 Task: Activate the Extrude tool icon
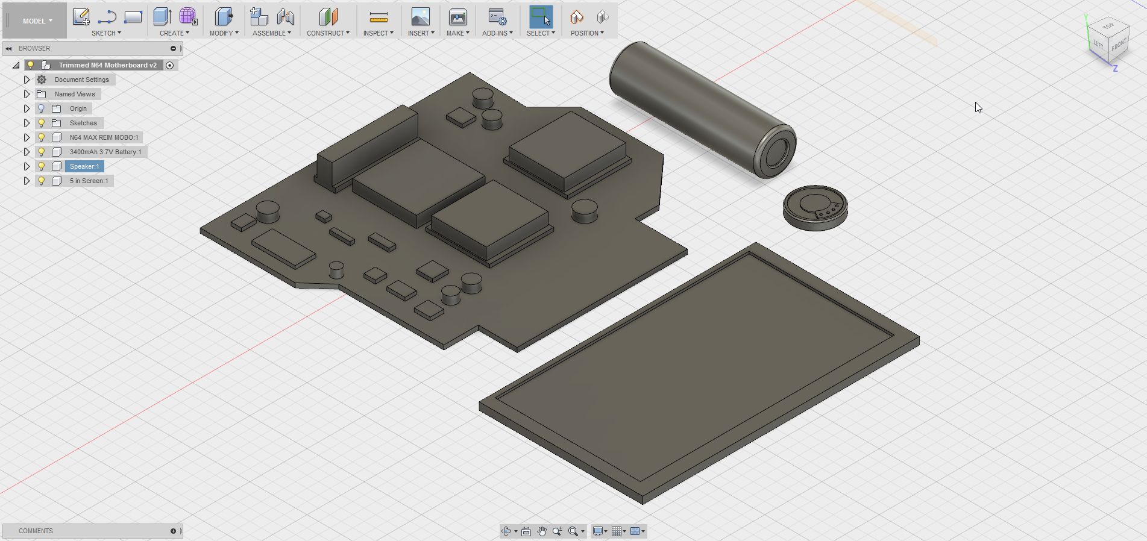point(162,17)
